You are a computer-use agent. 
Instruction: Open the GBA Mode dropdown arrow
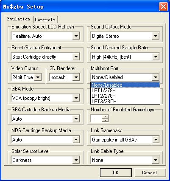tap(76, 98)
